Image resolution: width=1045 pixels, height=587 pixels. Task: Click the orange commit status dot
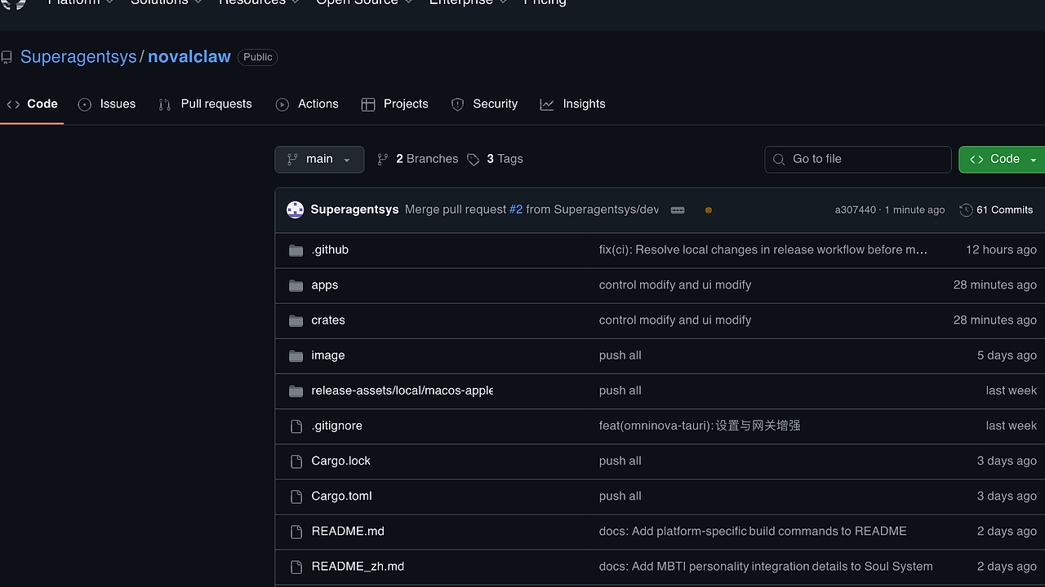tap(709, 210)
